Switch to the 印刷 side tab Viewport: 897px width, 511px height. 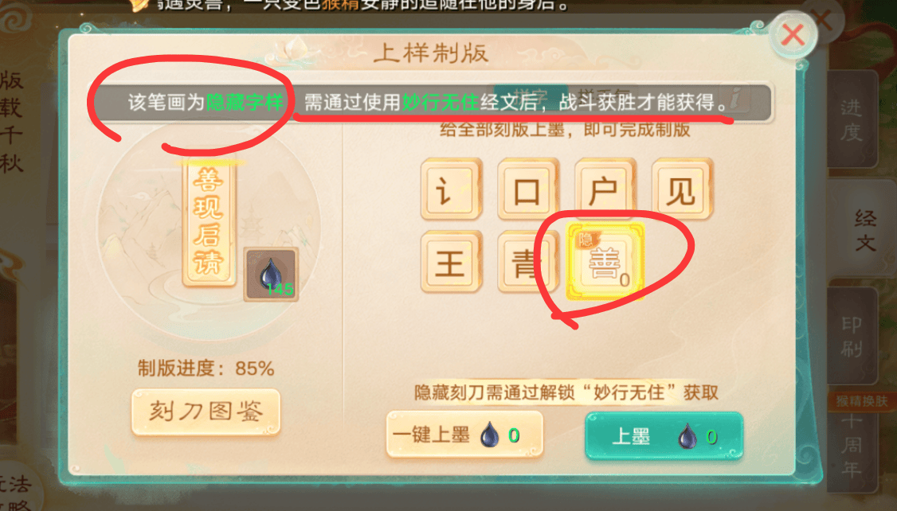[x=852, y=336]
